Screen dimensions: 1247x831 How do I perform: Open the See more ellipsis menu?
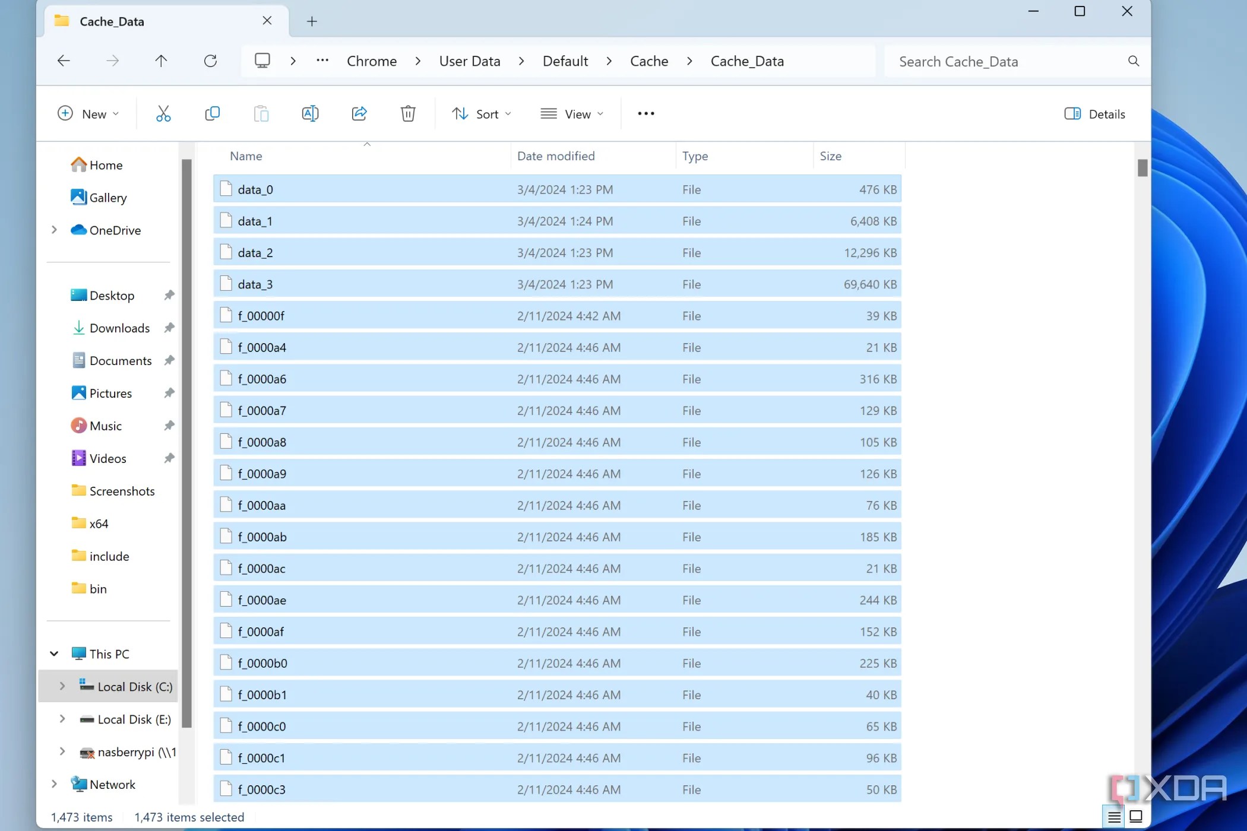[x=645, y=114]
